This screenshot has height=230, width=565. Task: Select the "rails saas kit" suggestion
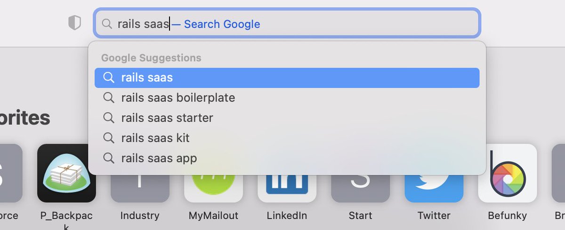(155, 138)
